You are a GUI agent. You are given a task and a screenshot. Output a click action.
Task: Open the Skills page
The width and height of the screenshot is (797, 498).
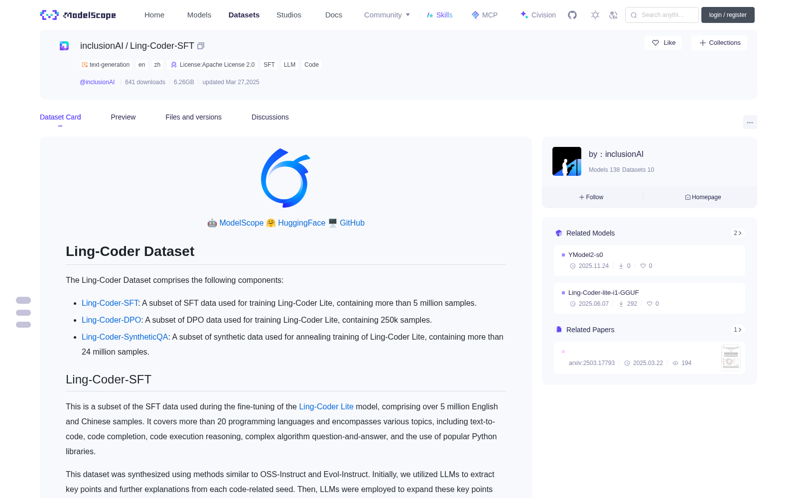(x=440, y=15)
